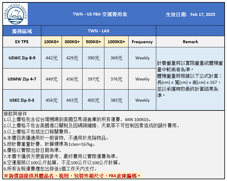The width and height of the screenshot is (227, 181).
Task: Select the USMW Zip 4-7 row label
Action: (22, 79)
